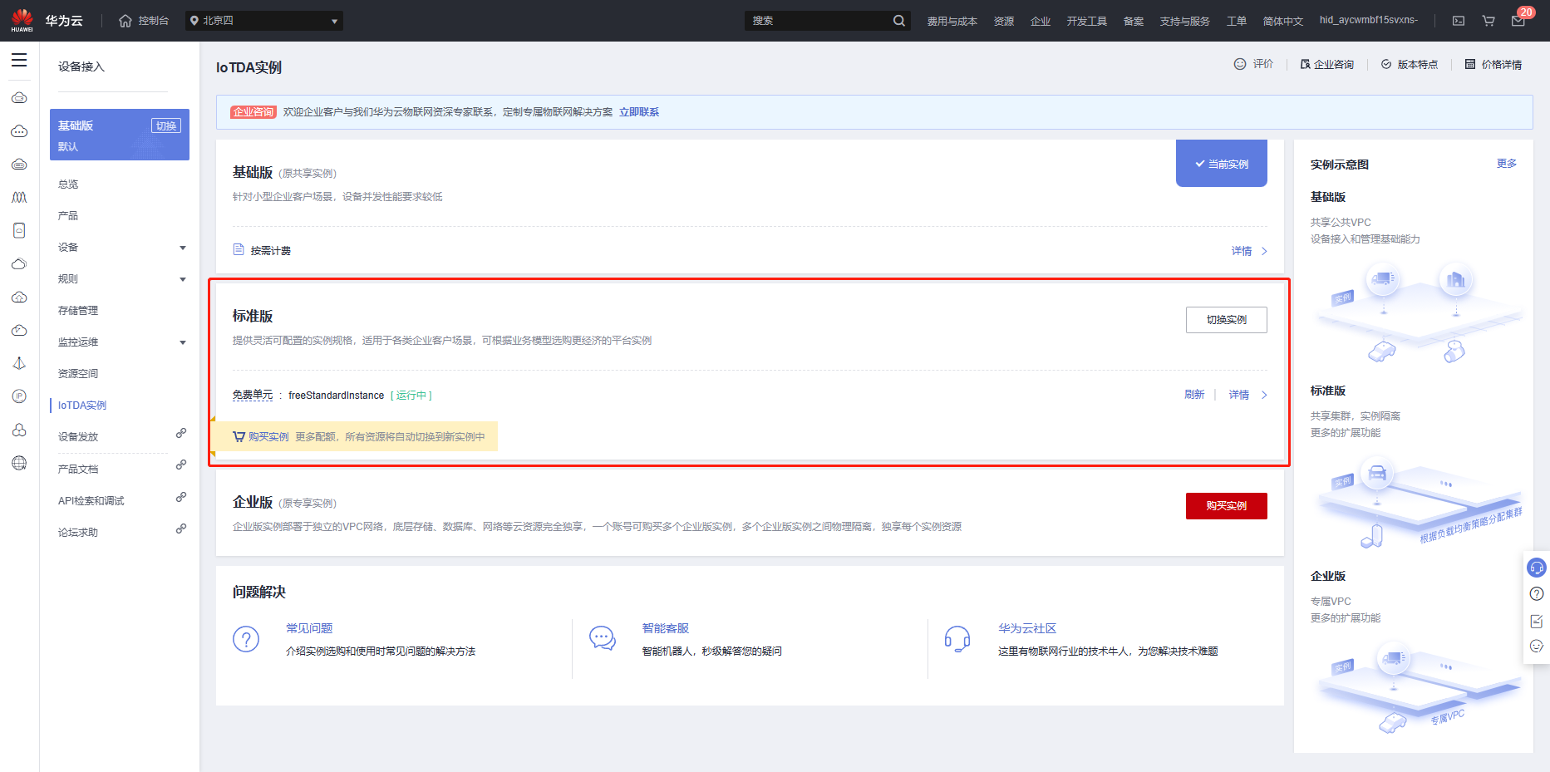Image resolution: width=1550 pixels, height=772 pixels.
Task: Click the floating help question icon
Action: point(1537,593)
